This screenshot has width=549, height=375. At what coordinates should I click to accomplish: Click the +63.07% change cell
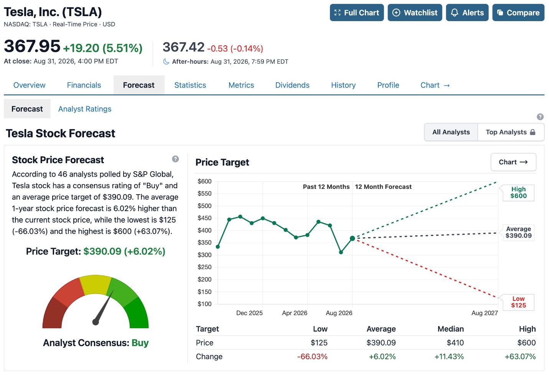[x=520, y=357]
